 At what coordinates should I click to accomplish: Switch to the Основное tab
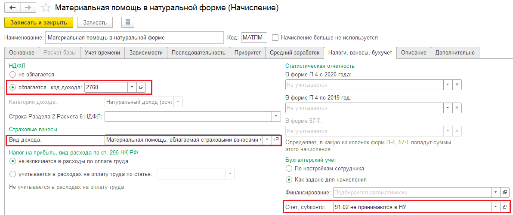click(22, 53)
